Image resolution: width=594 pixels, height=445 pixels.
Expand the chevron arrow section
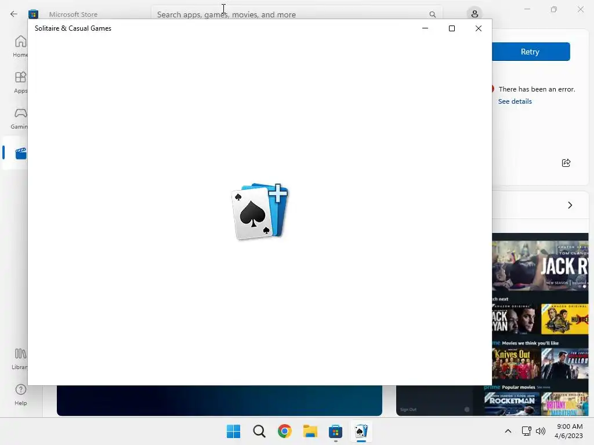pos(570,205)
